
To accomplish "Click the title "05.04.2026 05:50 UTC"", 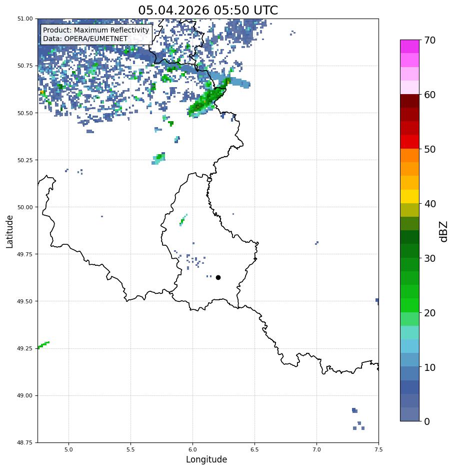I will point(208,10).
